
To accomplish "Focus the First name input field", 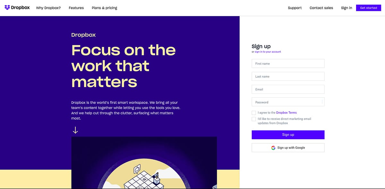I will point(288,64).
